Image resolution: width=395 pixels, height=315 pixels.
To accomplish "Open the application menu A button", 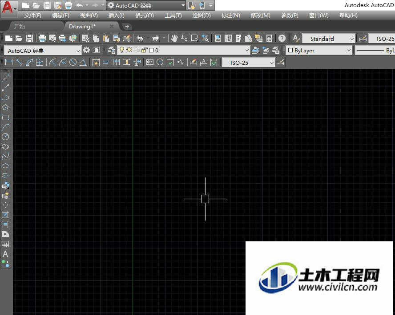I will pos(9,8).
